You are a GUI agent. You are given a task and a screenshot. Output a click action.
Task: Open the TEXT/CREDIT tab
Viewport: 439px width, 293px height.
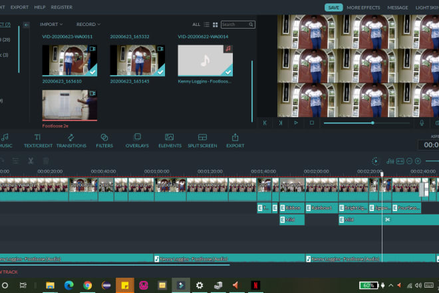pos(38,141)
